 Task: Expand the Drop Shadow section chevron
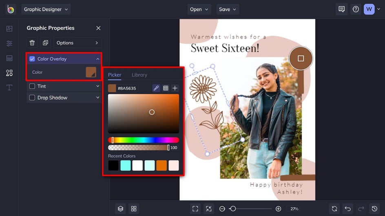coord(98,98)
